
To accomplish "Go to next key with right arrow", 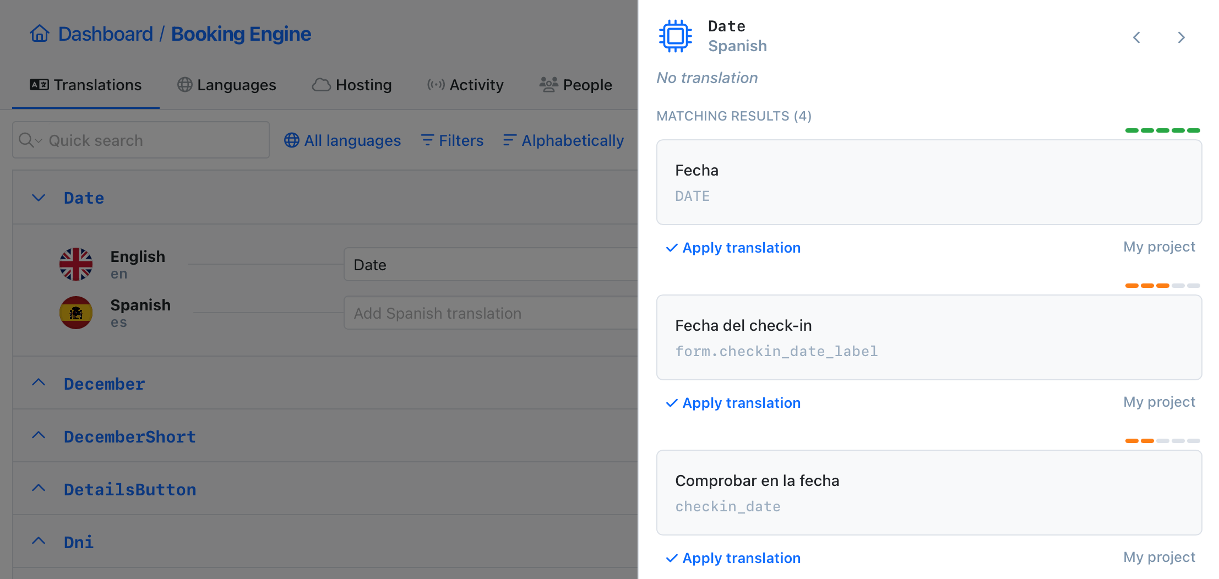I will click(x=1181, y=37).
